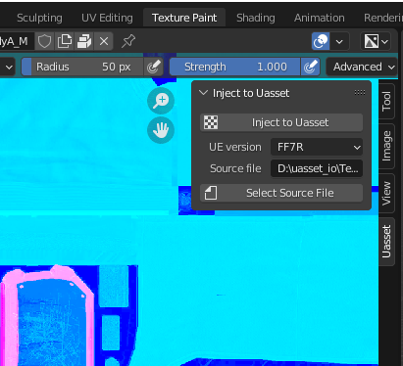The height and width of the screenshot is (366, 403).
Task: Switch to the Tool sidebar tab
Action: [386, 101]
